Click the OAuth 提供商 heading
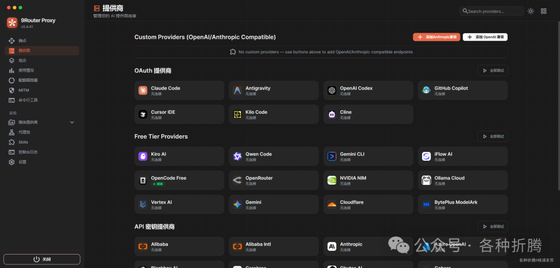 pos(153,70)
